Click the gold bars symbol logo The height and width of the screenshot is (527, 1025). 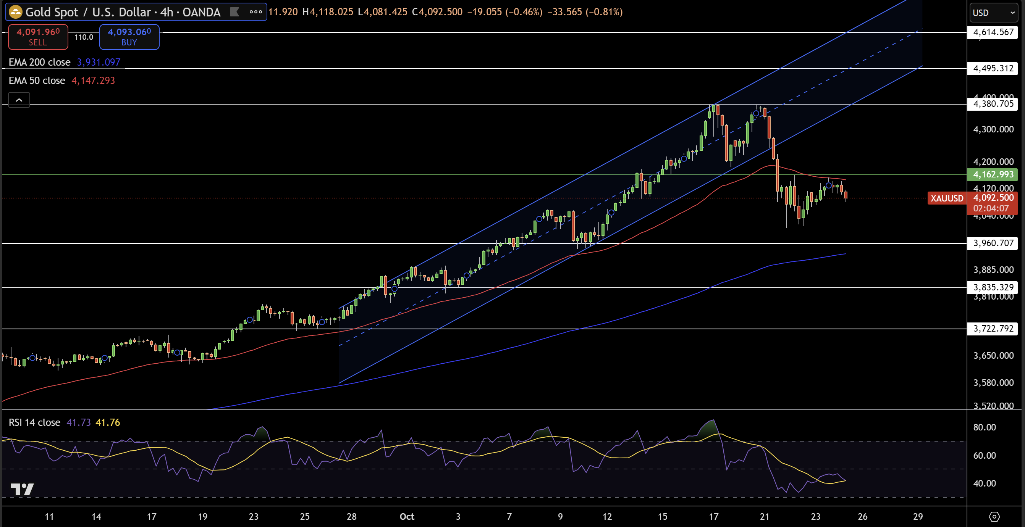point(16,12)
